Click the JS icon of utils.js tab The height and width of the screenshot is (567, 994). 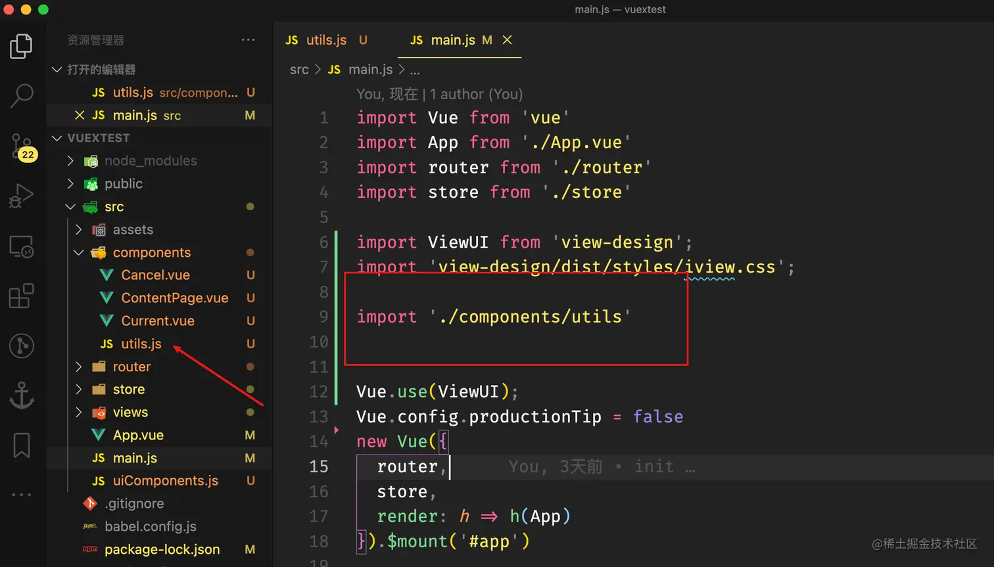(x=292, y=40)
